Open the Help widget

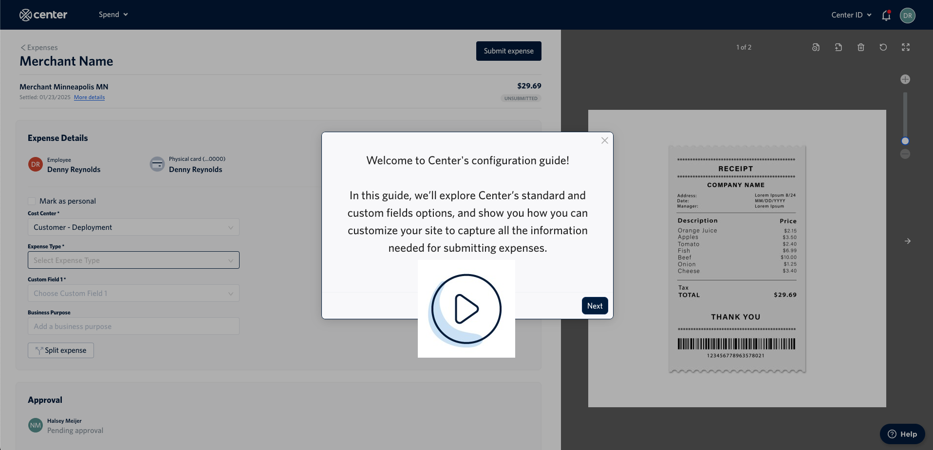(902, 434)
